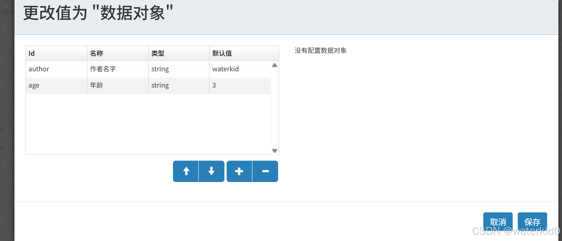This screenshot has height=241, width=562.
Task: Select the 'age' Id cell
Action: click(56, 86)
